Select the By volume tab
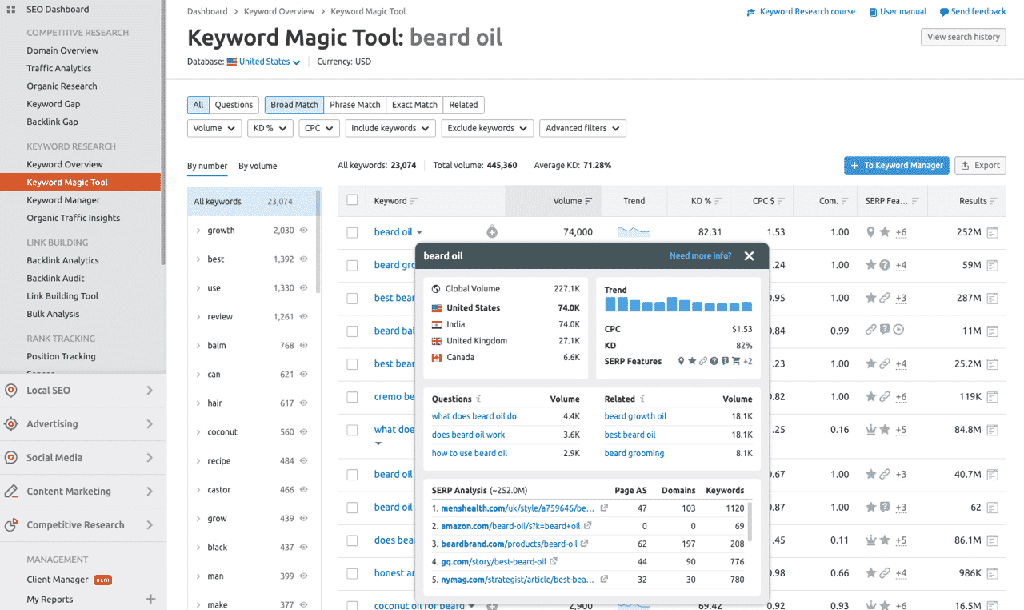This screenshot has height=610, width=1024. click(x=258, y=166)
